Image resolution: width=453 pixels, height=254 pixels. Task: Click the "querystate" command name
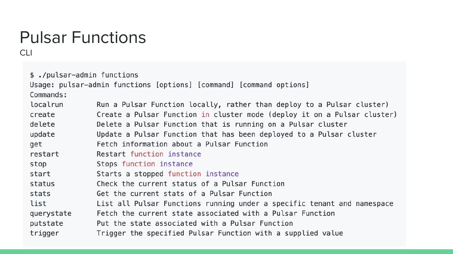coord(51,214)
